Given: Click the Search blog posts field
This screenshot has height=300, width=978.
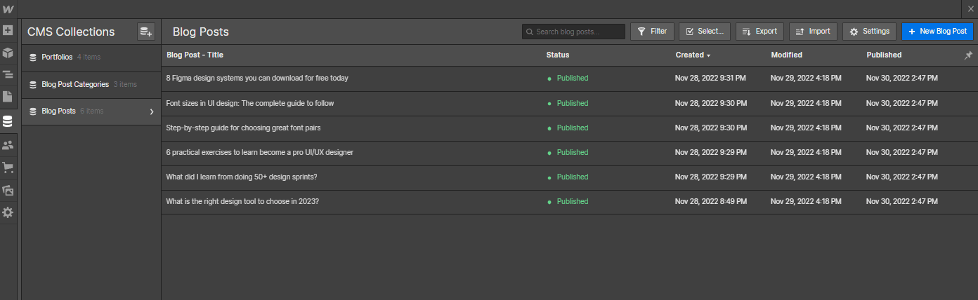Looking at the screenshot, I should (573, 32).
